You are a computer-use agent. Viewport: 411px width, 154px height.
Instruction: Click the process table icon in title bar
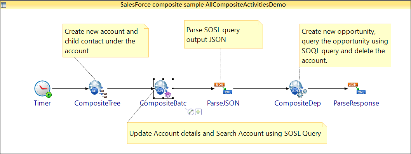(4, 4)
